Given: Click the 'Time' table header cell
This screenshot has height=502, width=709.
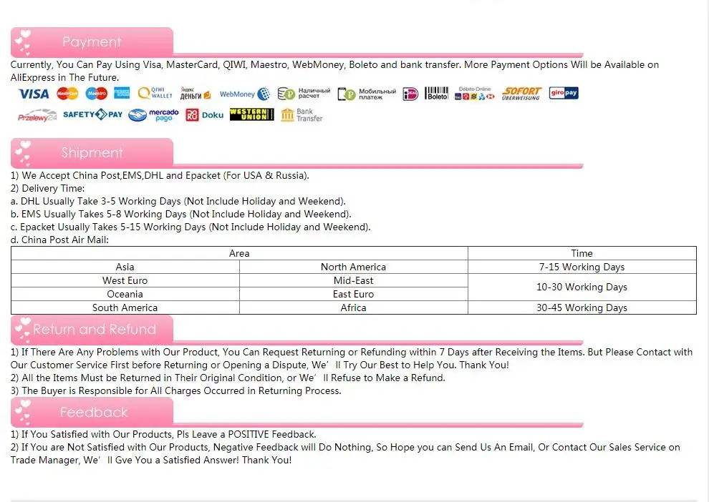Looking at the screenshot, I should coord(582,253).
